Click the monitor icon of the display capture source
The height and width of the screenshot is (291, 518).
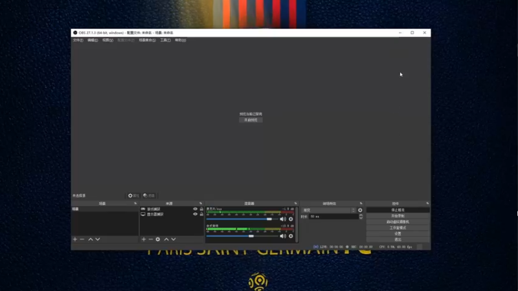pyautogui.click(x=143, y=214)
